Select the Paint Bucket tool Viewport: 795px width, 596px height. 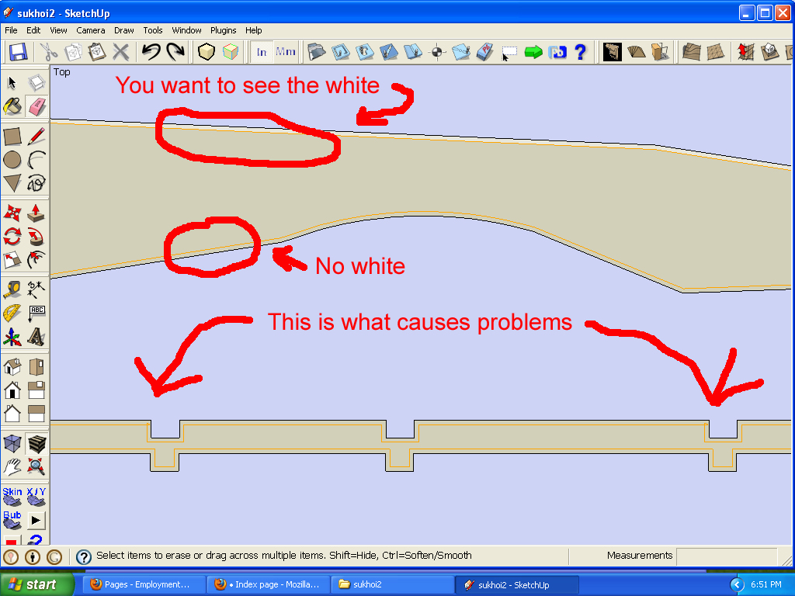pyautogui.click(x=12, y=106)
